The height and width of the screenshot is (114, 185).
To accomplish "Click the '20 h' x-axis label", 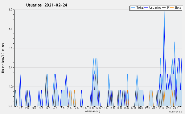I will (x=154, y=108).
